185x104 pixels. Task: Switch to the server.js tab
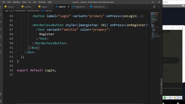[28, 7]
